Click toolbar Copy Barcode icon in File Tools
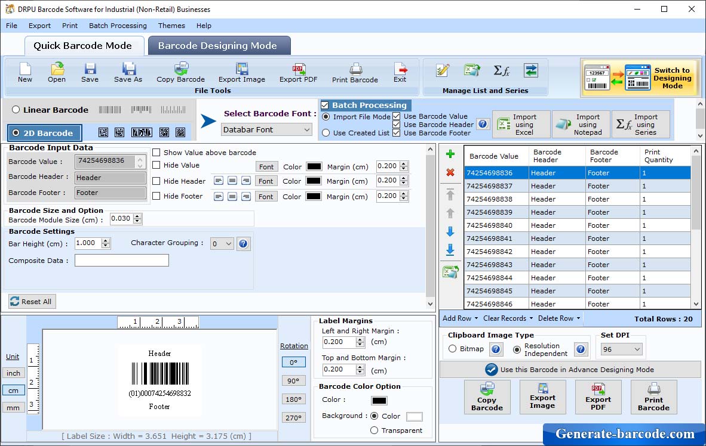This screenshot has height=446, width=706. [x=180, y=72]
